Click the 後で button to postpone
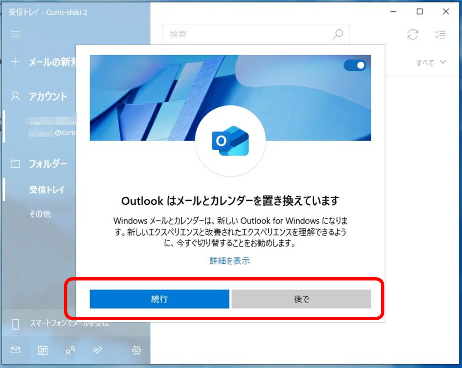This screenshot has height=368, width=462. (x=301, y=299)
